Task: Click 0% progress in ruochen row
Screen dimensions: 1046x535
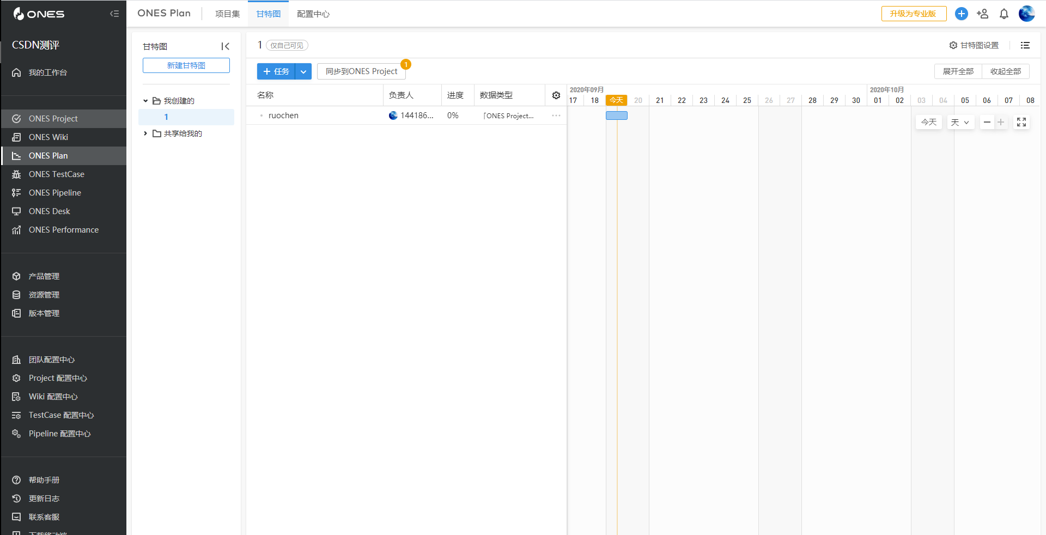Action: 453,115
